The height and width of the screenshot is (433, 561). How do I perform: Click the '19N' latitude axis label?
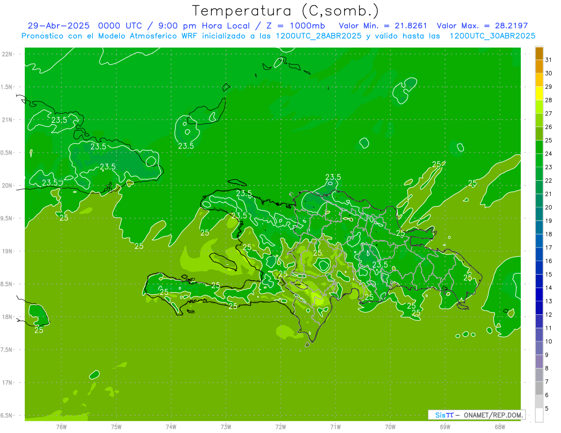(x=7, y=251)
